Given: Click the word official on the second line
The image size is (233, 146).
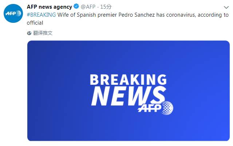Looking at the screenshot, I should click(35, 22).
